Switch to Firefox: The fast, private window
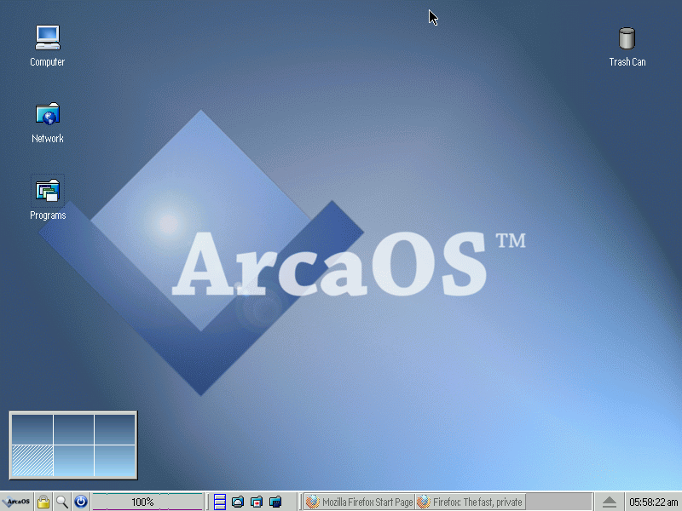 pyautogui.click(x=471, y=502)
